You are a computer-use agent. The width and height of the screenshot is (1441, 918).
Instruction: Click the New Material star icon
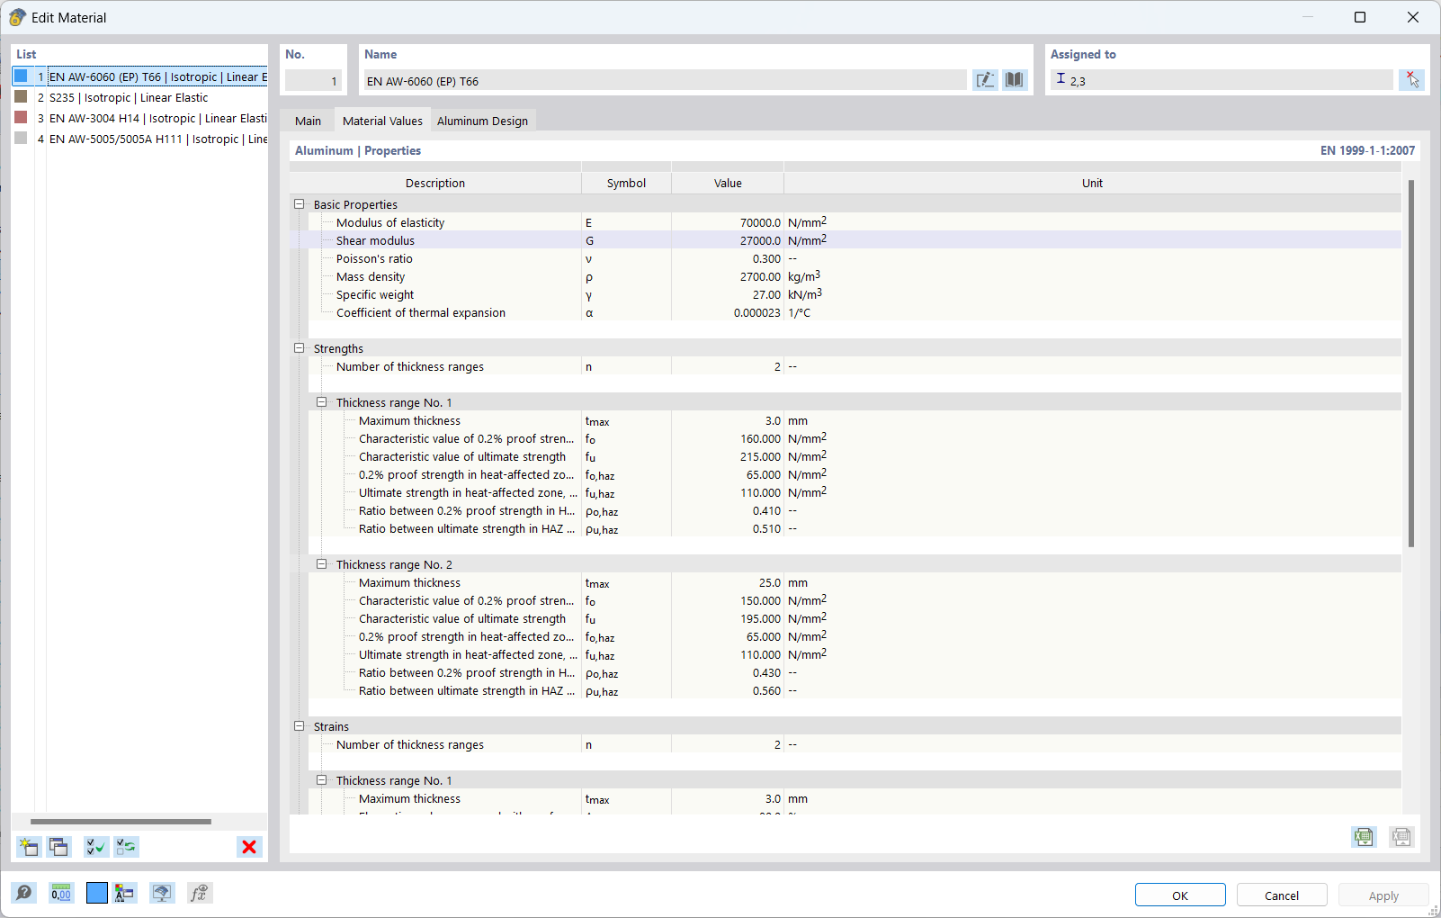29,847
